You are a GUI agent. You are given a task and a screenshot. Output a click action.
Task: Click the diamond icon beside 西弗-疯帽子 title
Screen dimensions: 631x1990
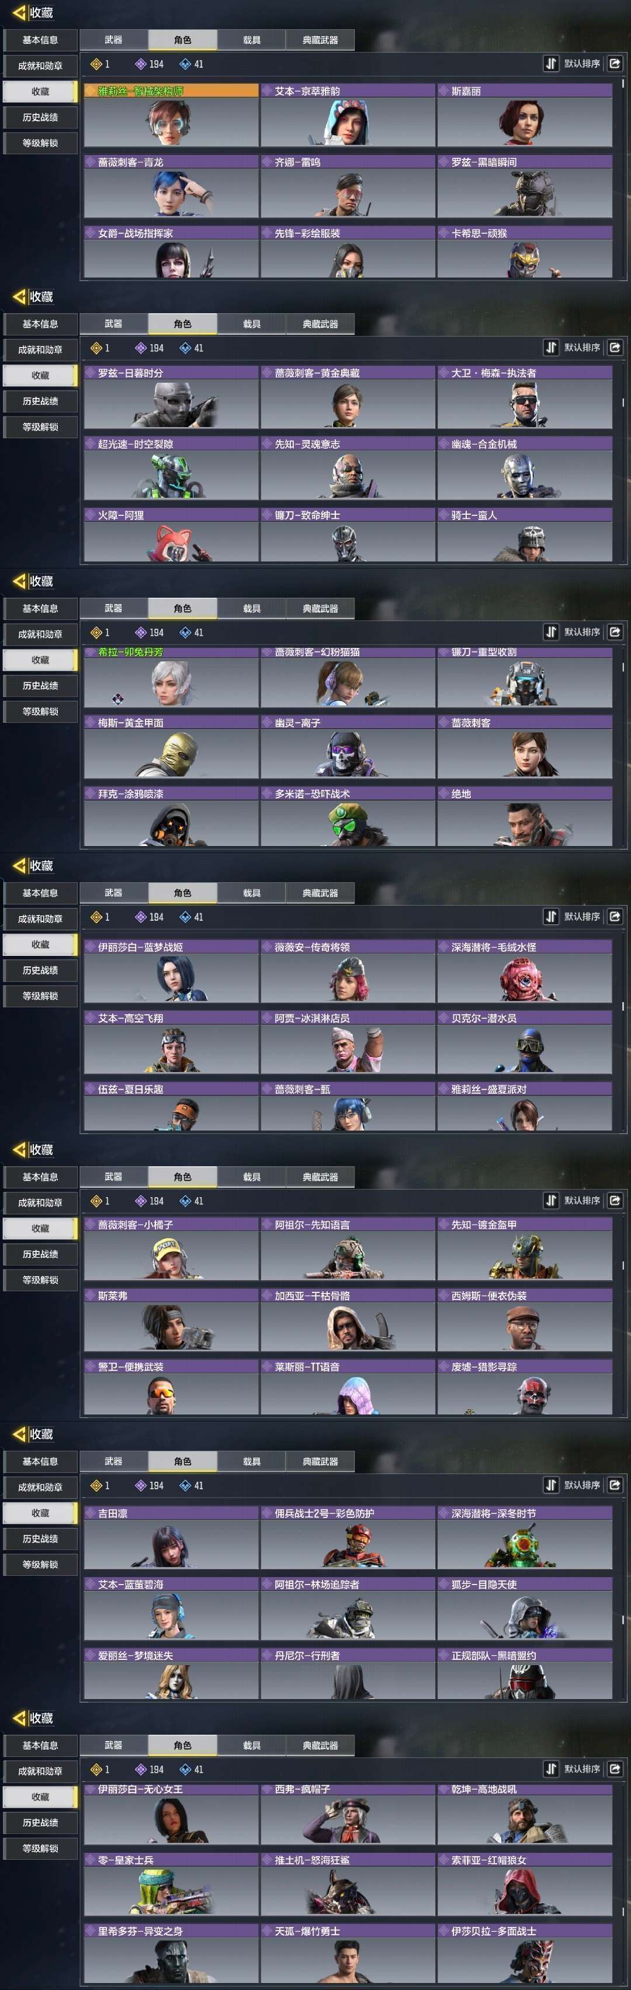(266, 1789)
